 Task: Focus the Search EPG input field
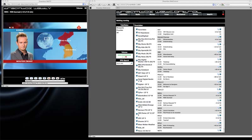pos(123,64)
